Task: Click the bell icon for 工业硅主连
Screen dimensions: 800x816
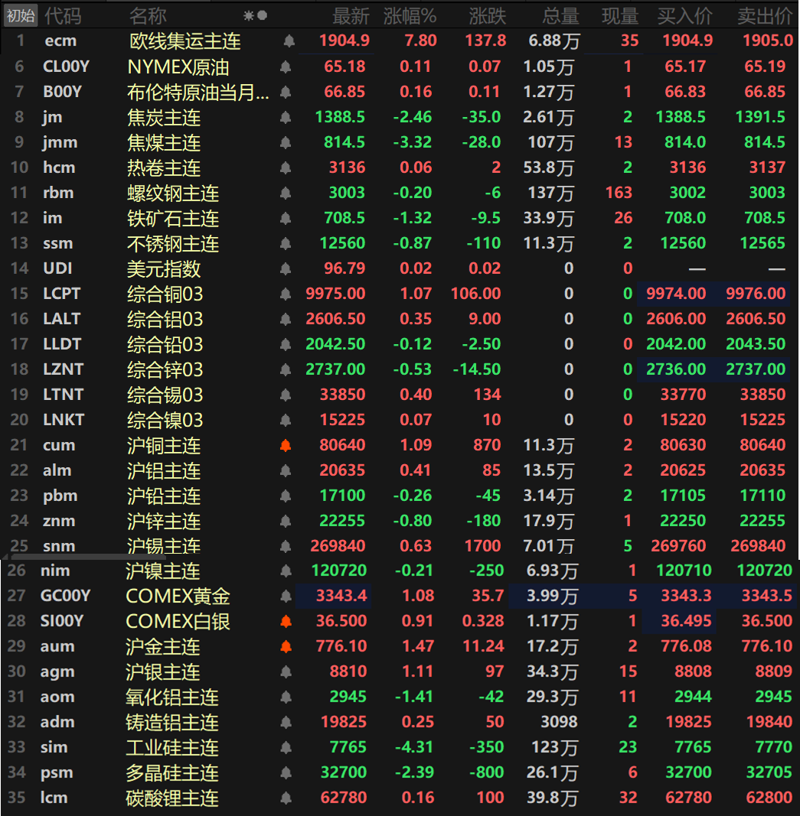Action: pos(286,748)
